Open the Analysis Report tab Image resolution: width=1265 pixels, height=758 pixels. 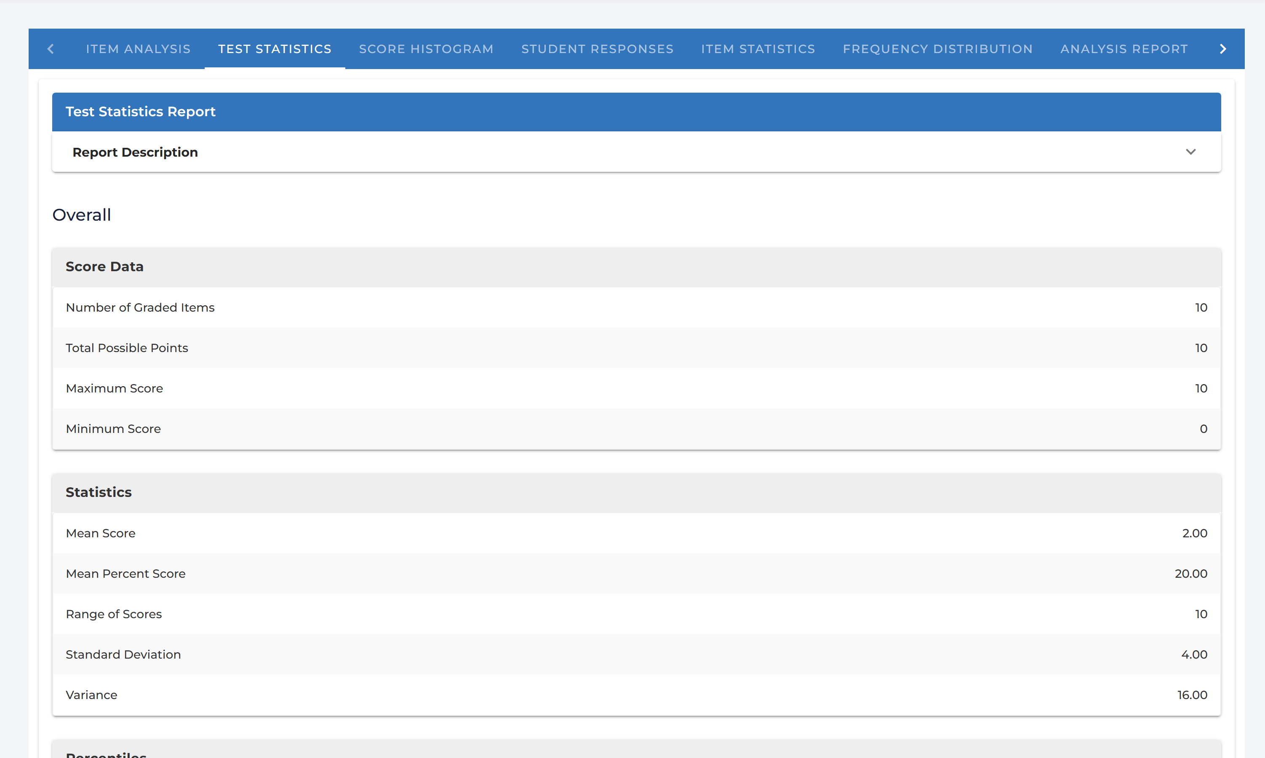point(1124,49)
